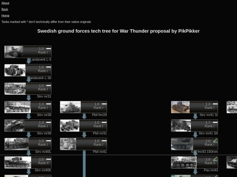This screenshot has height=177, width=237.
Task: Click the Landsverk L-30 card stats panel
Action: pyautogui.click(x=38, y=70)
